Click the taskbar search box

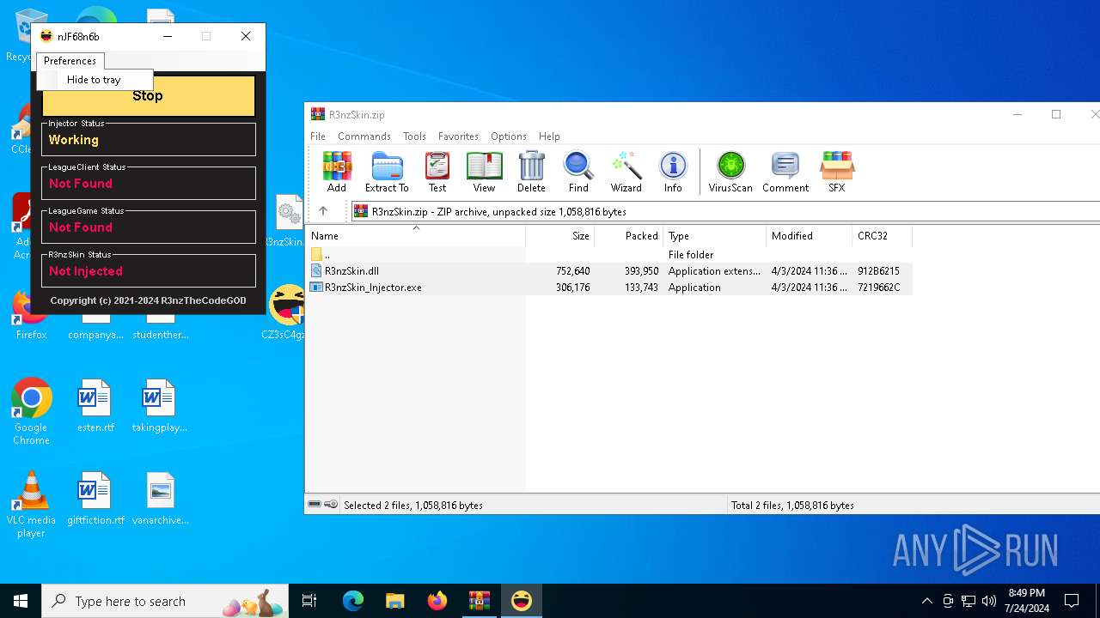point(166,601)
